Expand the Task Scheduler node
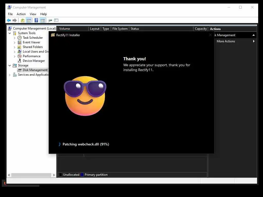Image resolution: width=263 pixels, height=197 pixels. [15, 38]
